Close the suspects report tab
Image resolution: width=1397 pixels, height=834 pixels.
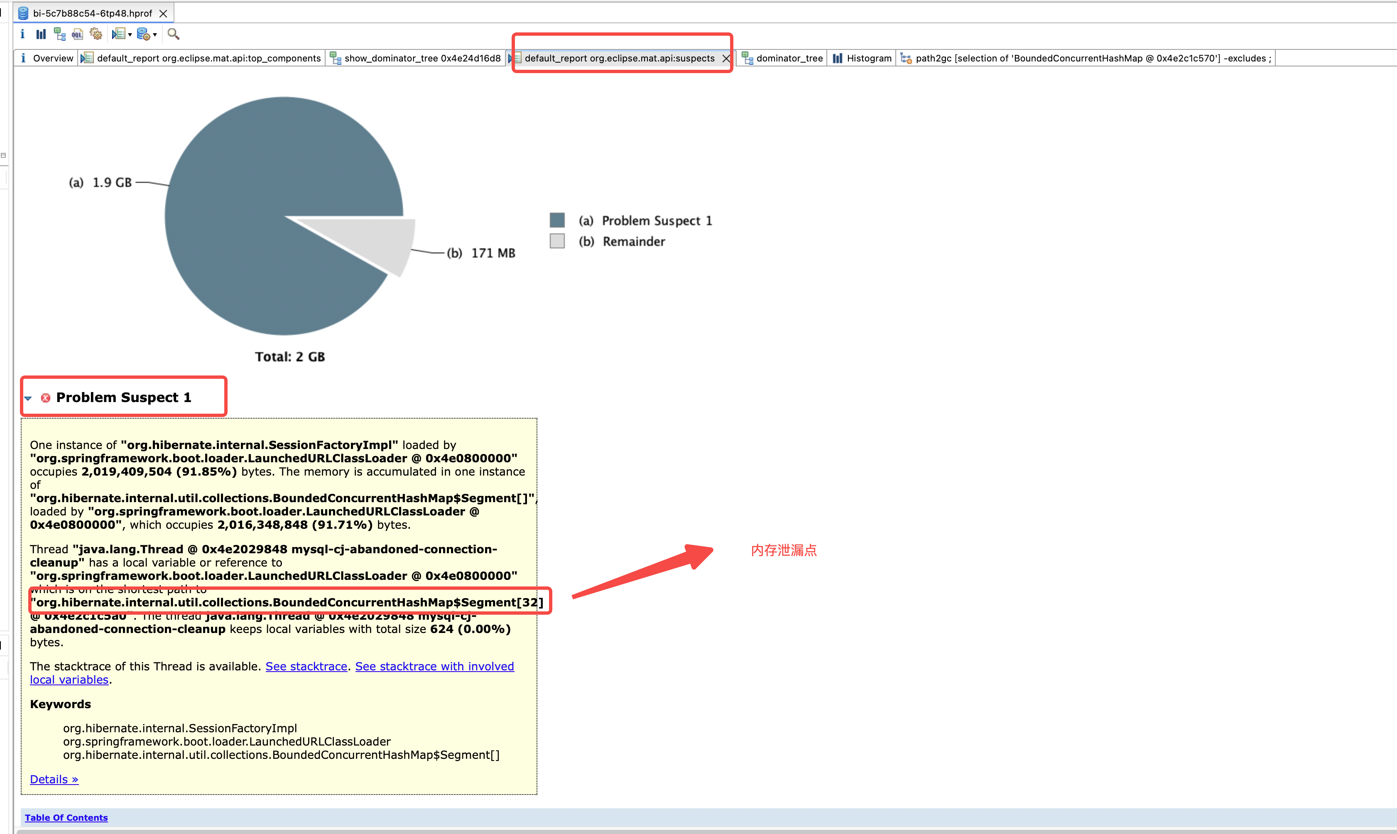tap(726, 58)
